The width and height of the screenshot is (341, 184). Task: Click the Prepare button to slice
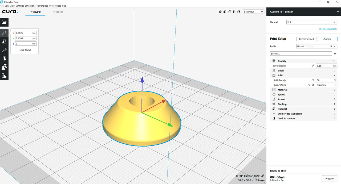[x=329, y=178]
